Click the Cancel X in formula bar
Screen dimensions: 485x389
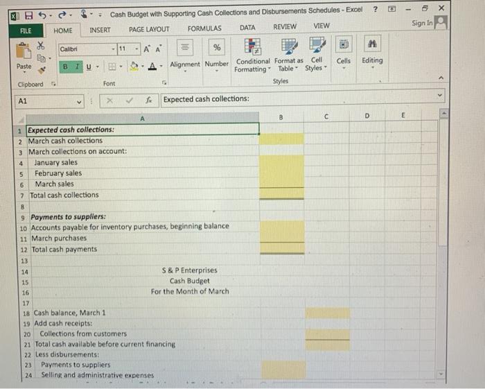(x=109, y=101)
